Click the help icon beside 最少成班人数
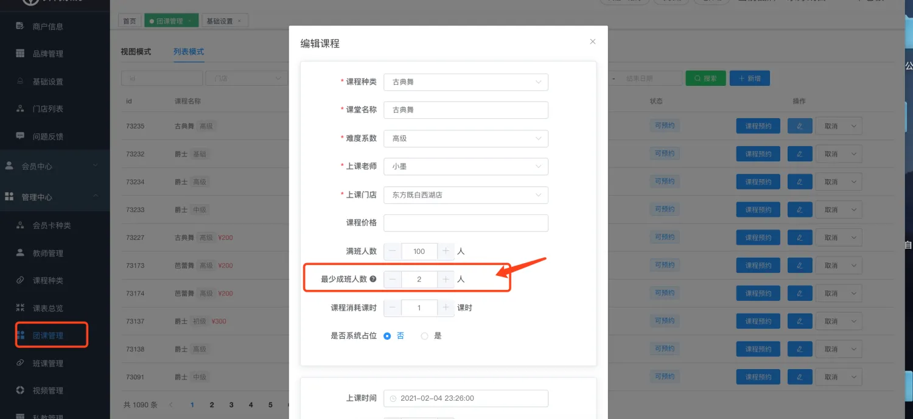The image size is (913, 419). click(x=373, y=280)
